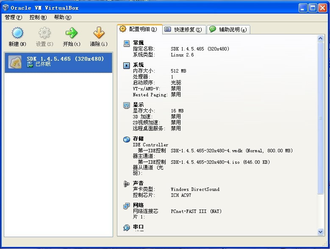Click the 网络 (Network) section icon

click(x=126, y=206)
